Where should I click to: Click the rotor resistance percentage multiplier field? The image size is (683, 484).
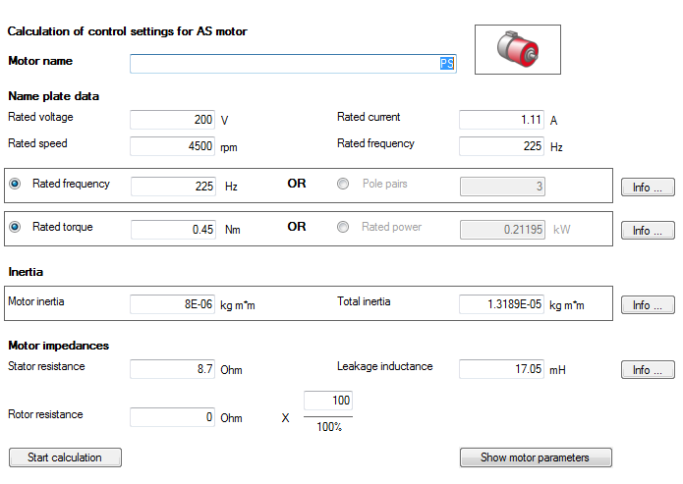[328, 402]
